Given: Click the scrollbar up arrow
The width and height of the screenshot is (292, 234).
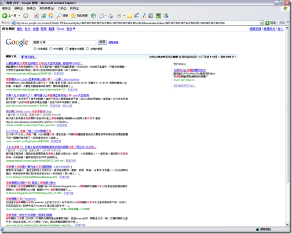Looking at the screenshot, I should click(x=287, y=28).
